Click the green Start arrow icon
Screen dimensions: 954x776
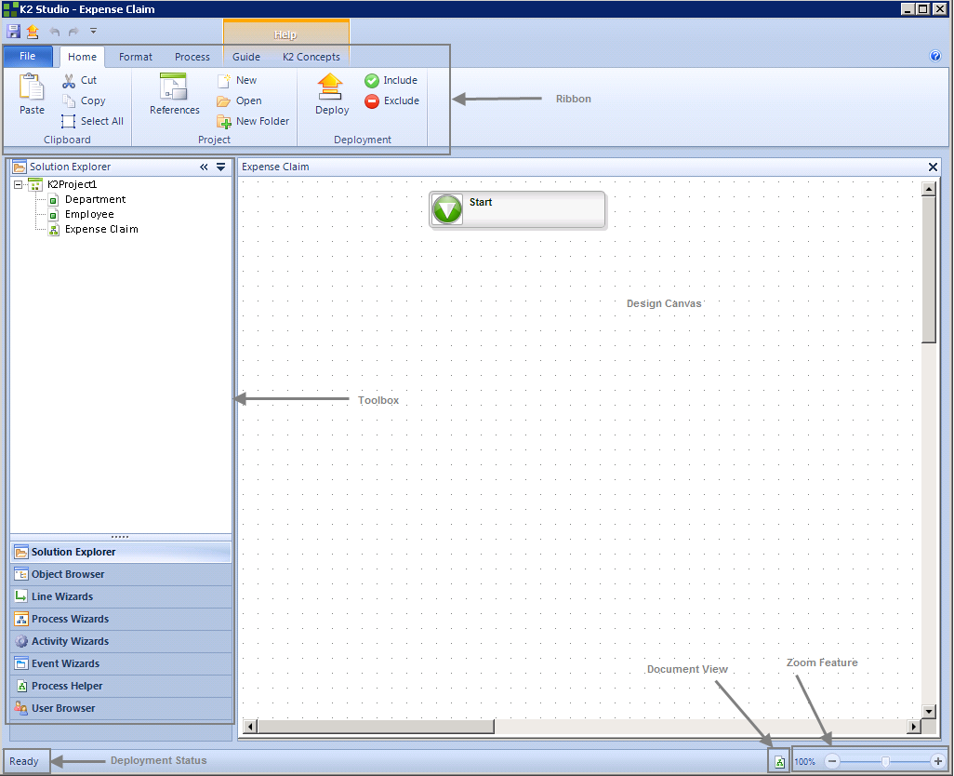(447, 210)
